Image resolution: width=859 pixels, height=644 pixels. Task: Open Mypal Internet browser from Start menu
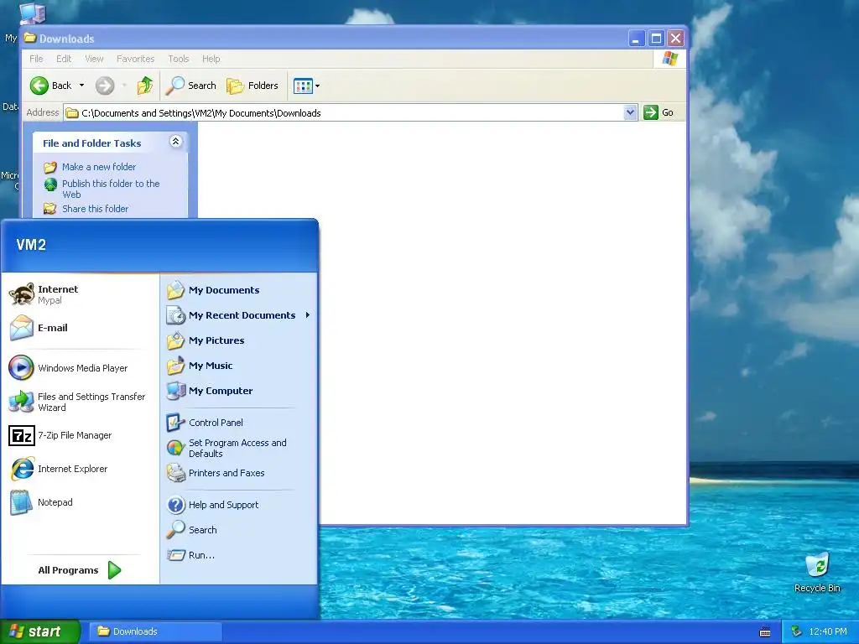pyautogui.click(x=81, y=294)
